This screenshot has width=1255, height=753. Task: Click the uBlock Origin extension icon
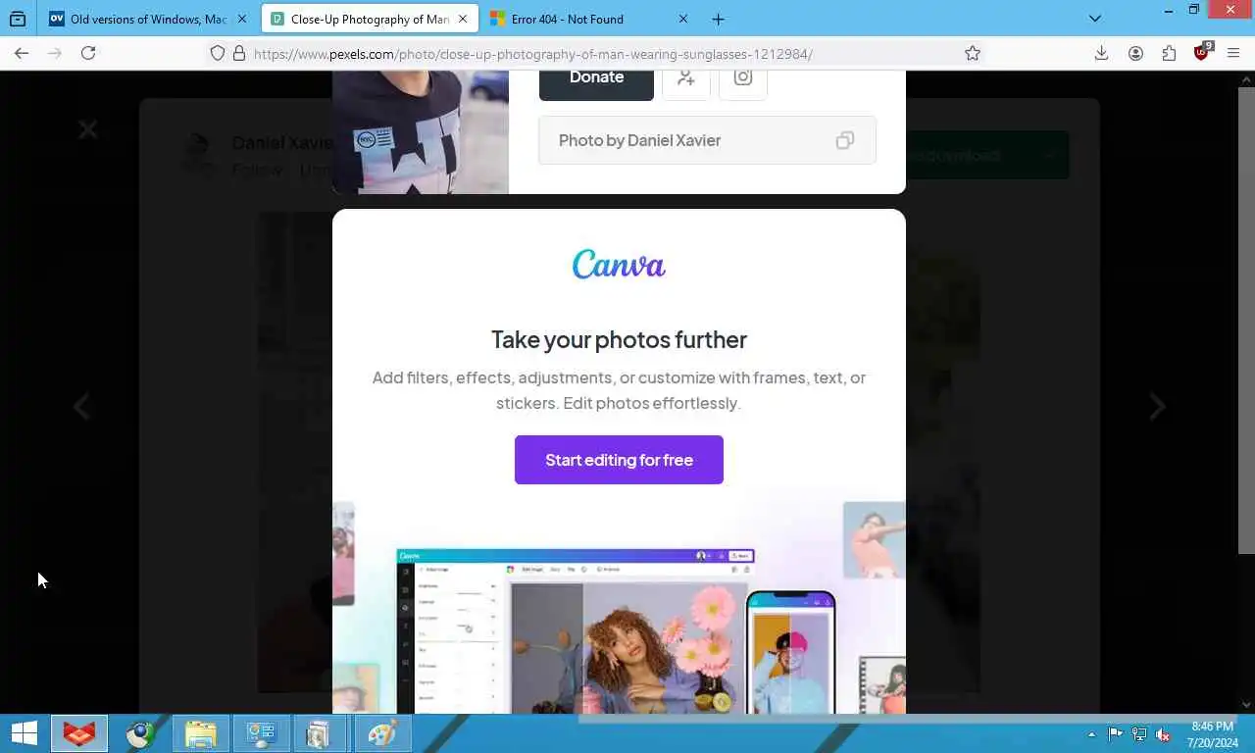[1202, 53]
